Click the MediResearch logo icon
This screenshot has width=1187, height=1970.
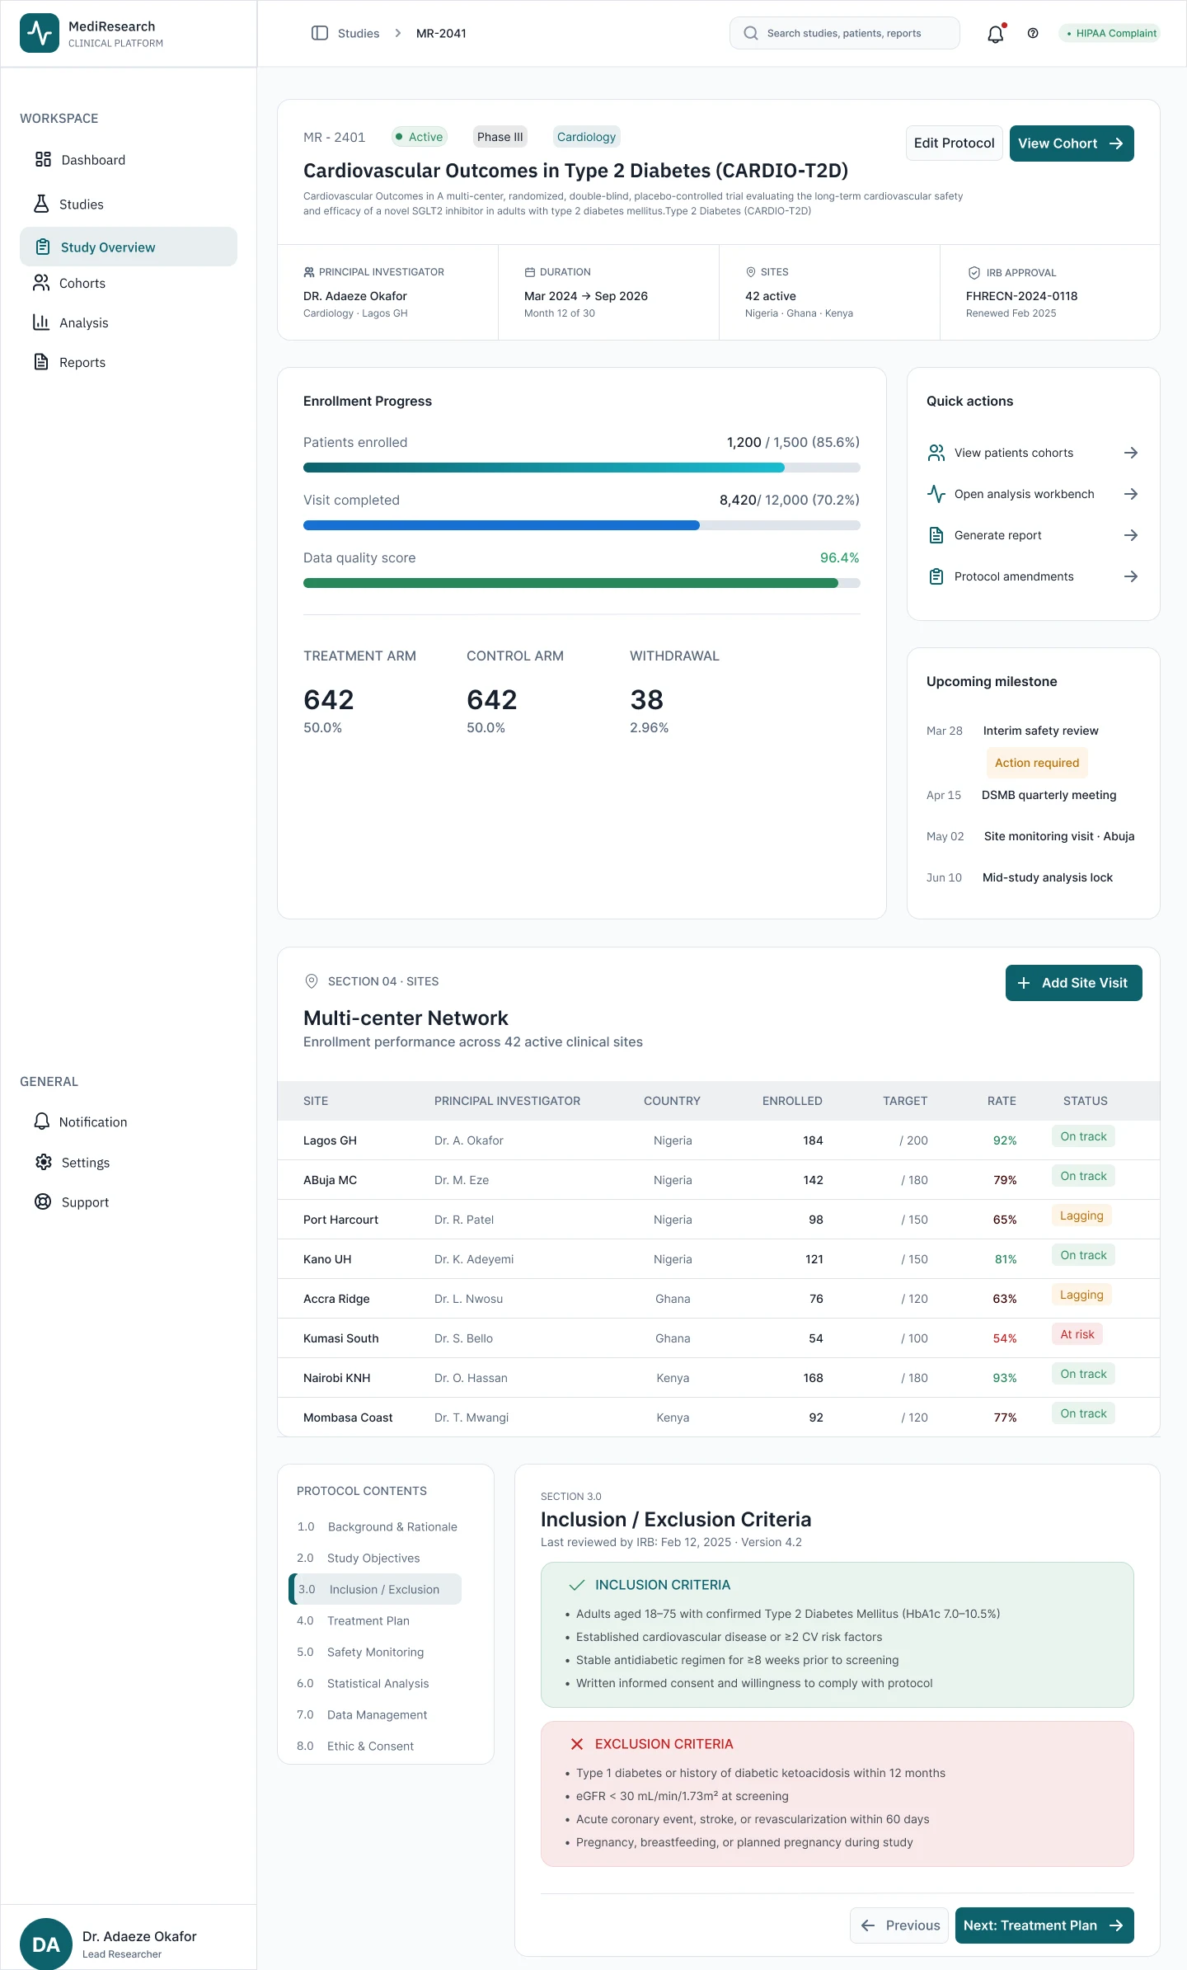40,33
